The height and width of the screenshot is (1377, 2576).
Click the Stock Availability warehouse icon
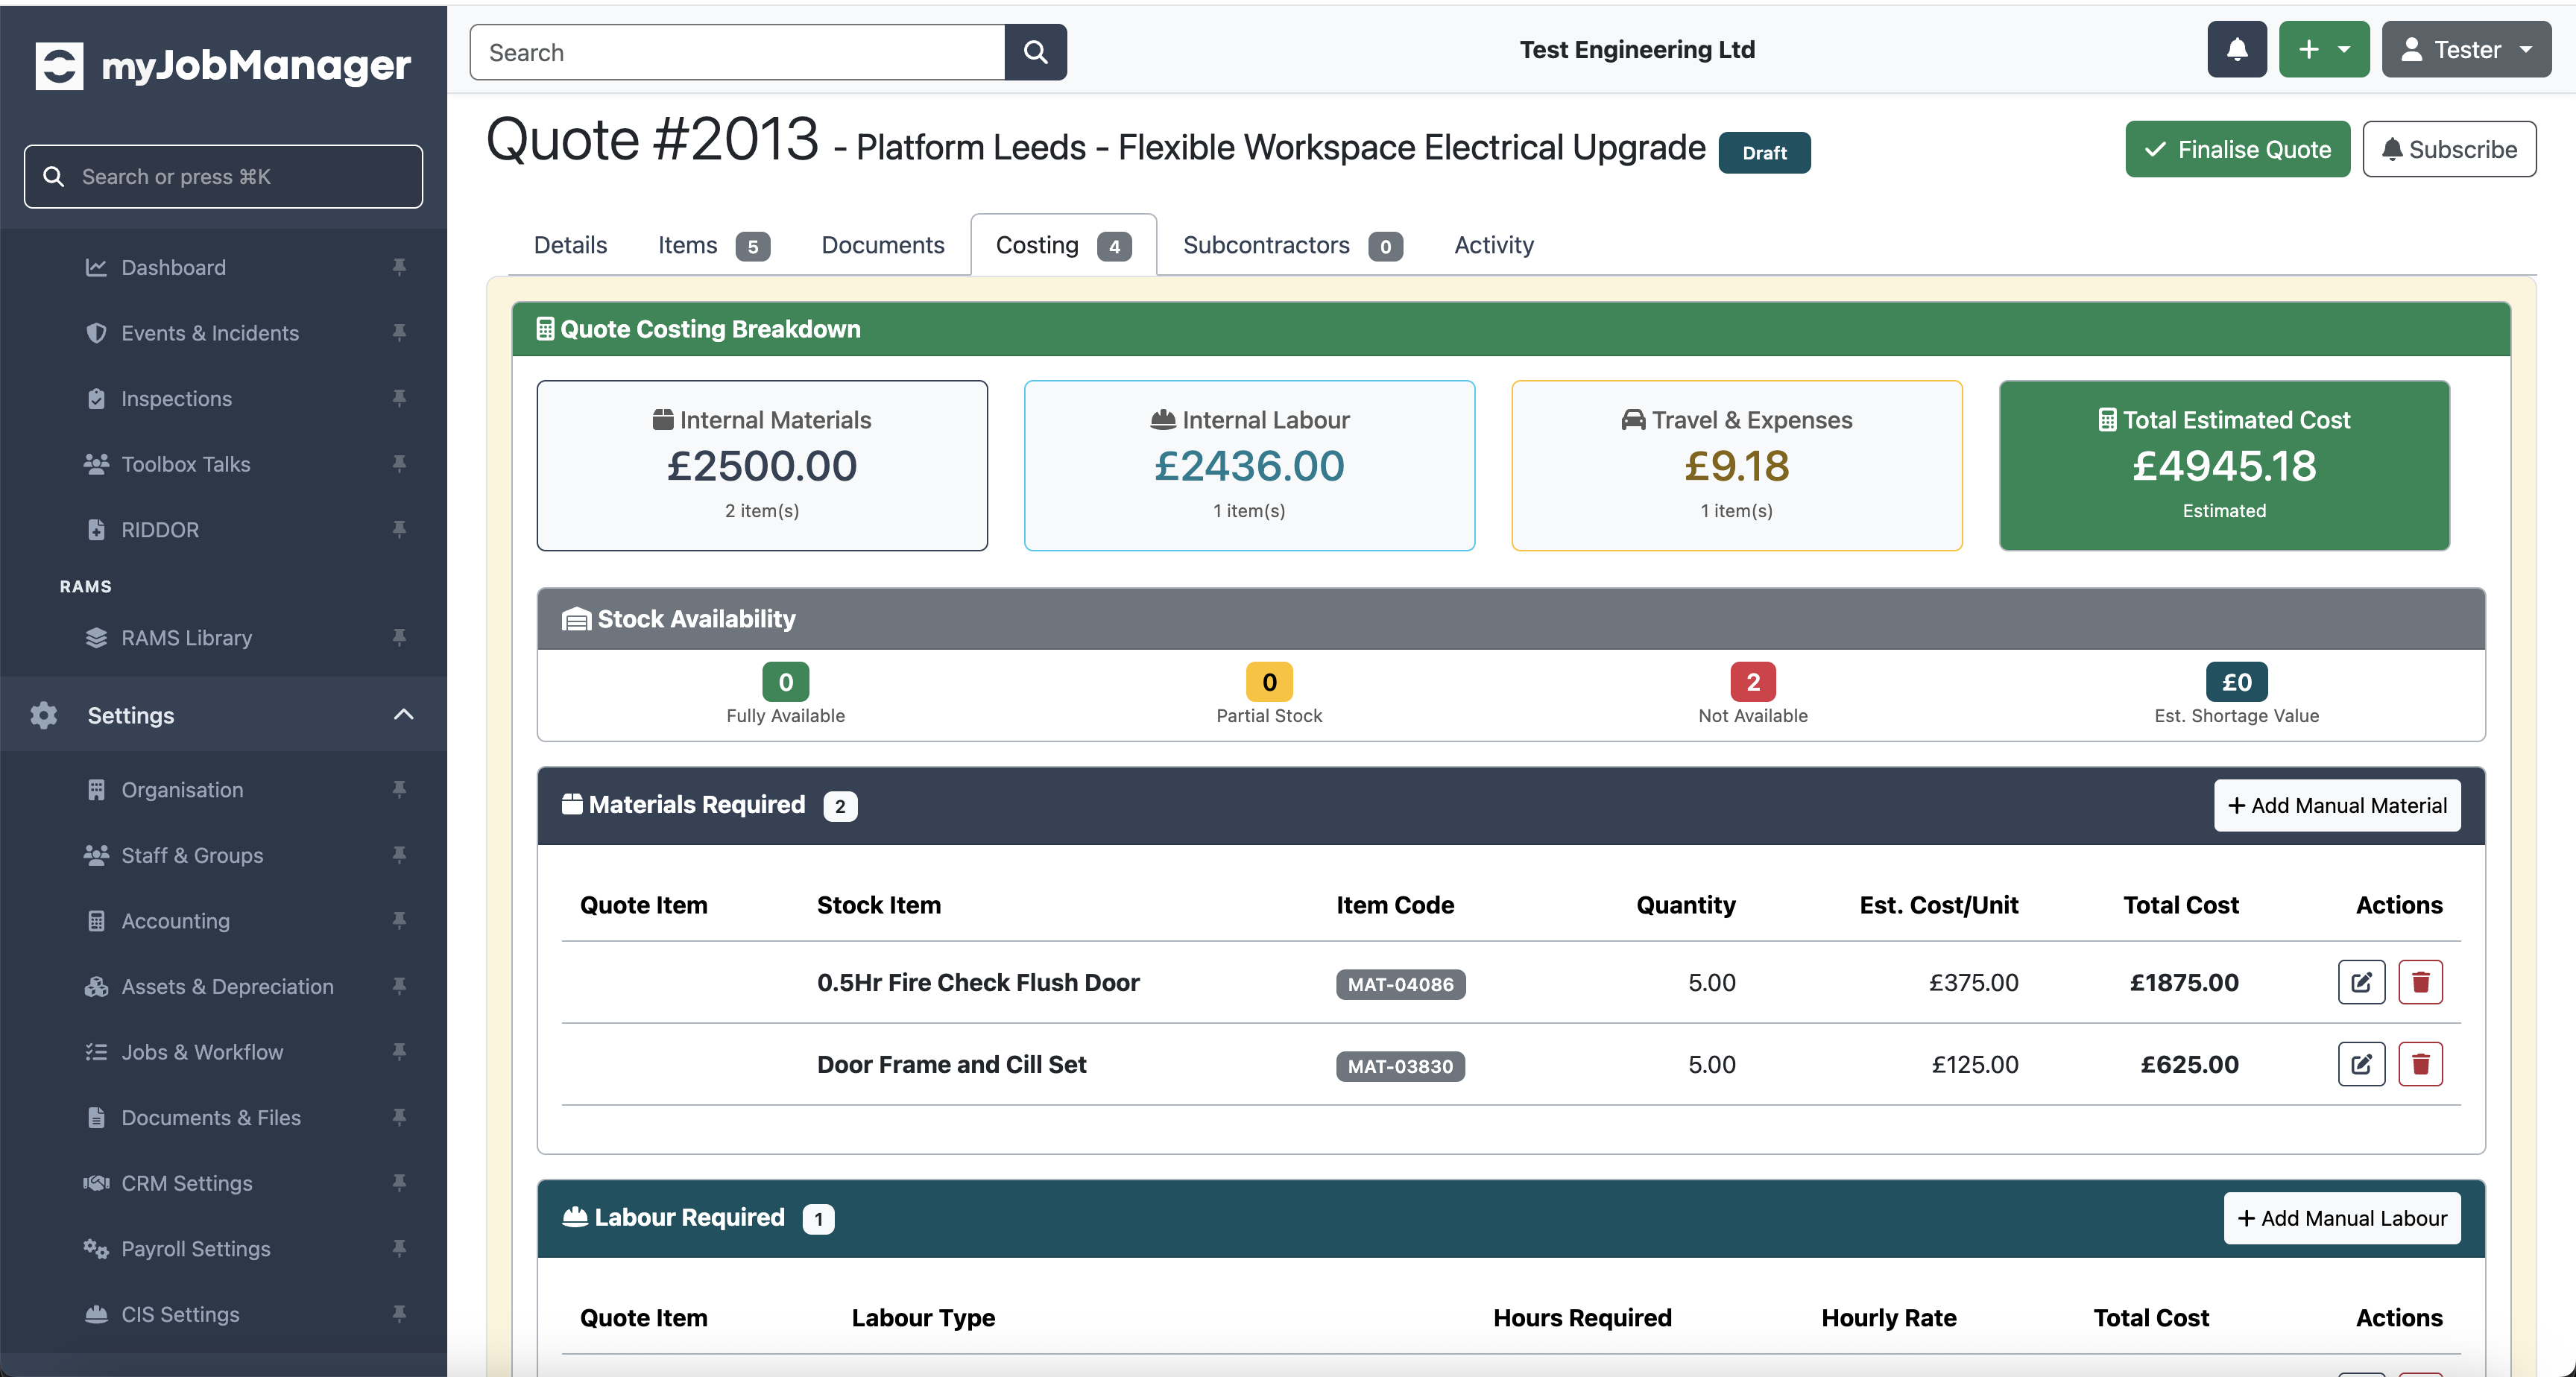click(x=576, y=620)
